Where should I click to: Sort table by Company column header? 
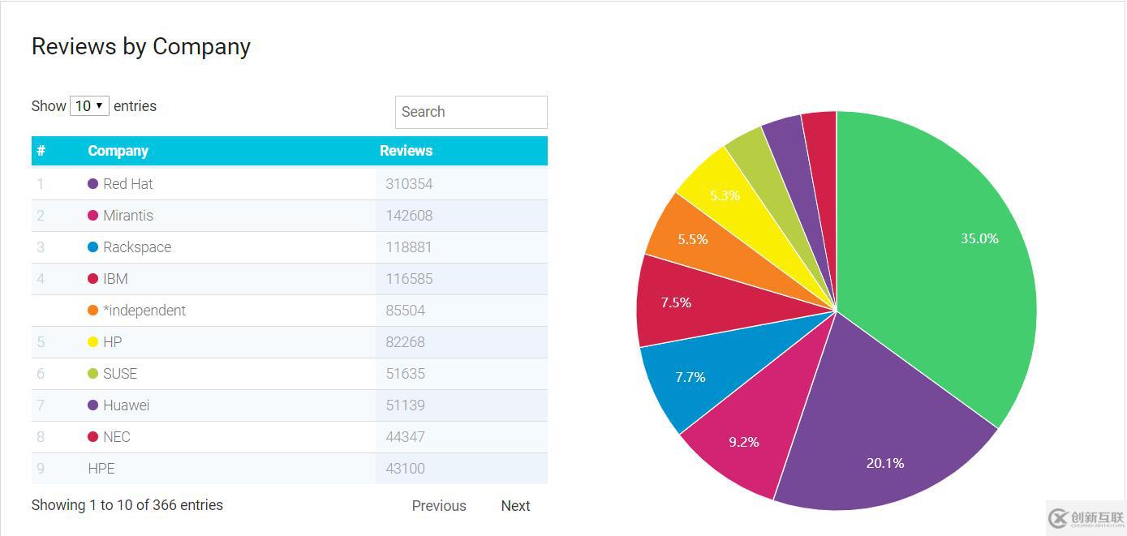[x=118, y=151]
